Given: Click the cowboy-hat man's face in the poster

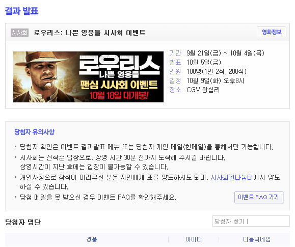Looking at the screenshot, I should point(44,74).
